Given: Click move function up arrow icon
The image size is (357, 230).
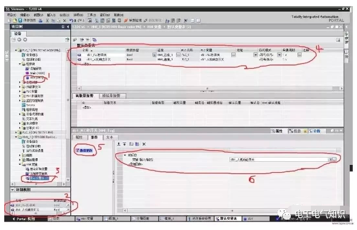Looking at the screenshot, I should coord(118,144).
